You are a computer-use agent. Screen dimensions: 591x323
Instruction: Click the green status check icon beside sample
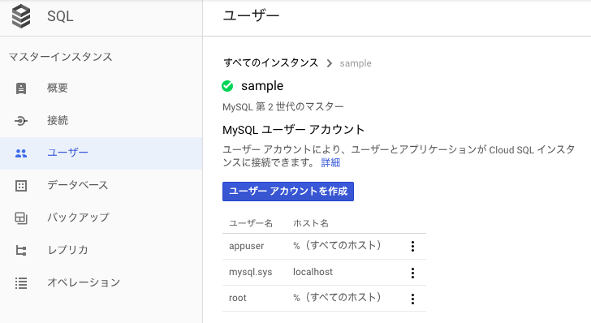pyautogui.click(x=227, y=86)
